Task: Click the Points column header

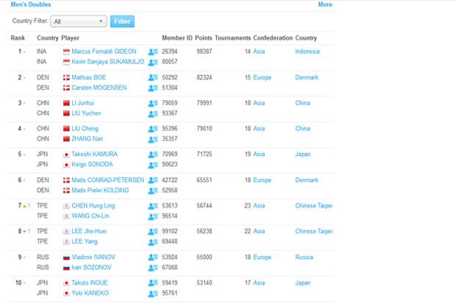Action: point(203,38)
